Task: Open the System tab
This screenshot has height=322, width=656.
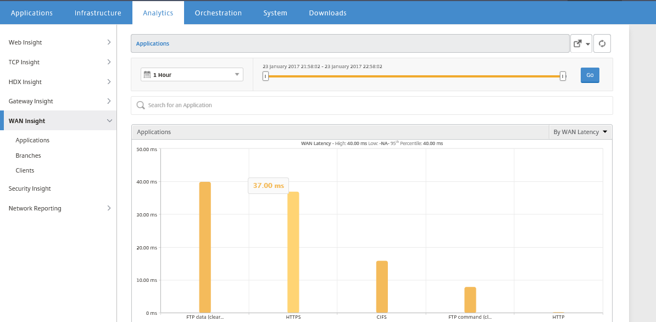Action: [275, 13]
